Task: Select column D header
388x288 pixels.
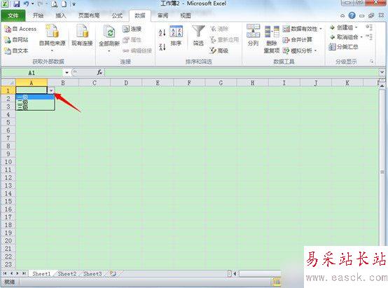Action: coord(126,83)
